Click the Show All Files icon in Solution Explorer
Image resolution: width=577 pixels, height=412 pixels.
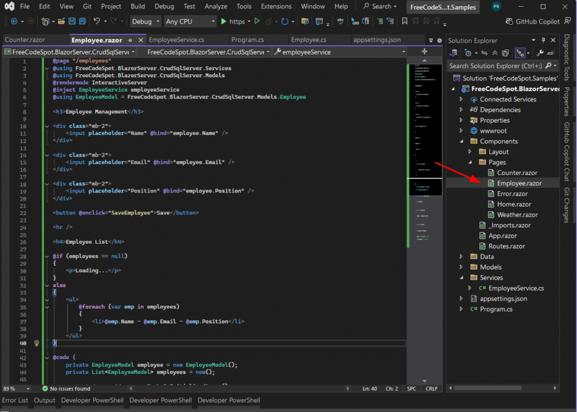(x=505, y=52)
